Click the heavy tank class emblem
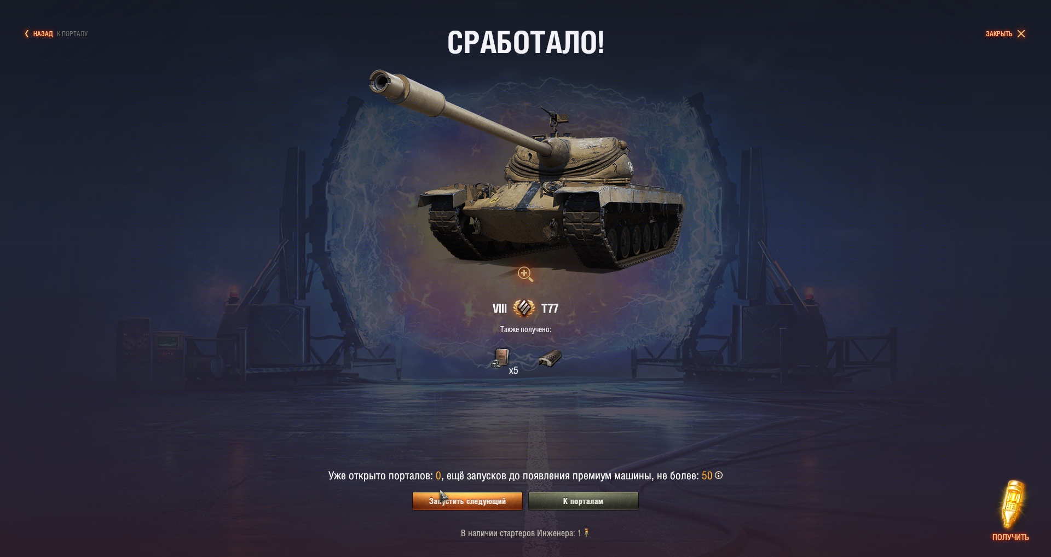 524,308
